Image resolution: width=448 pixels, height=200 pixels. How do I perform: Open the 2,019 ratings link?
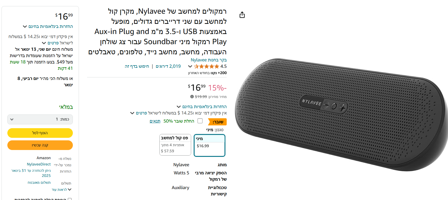pos(168,66)
